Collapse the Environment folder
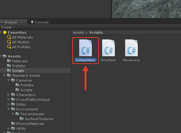Screen dimensions: 181x133 click(x=8, y=109)
